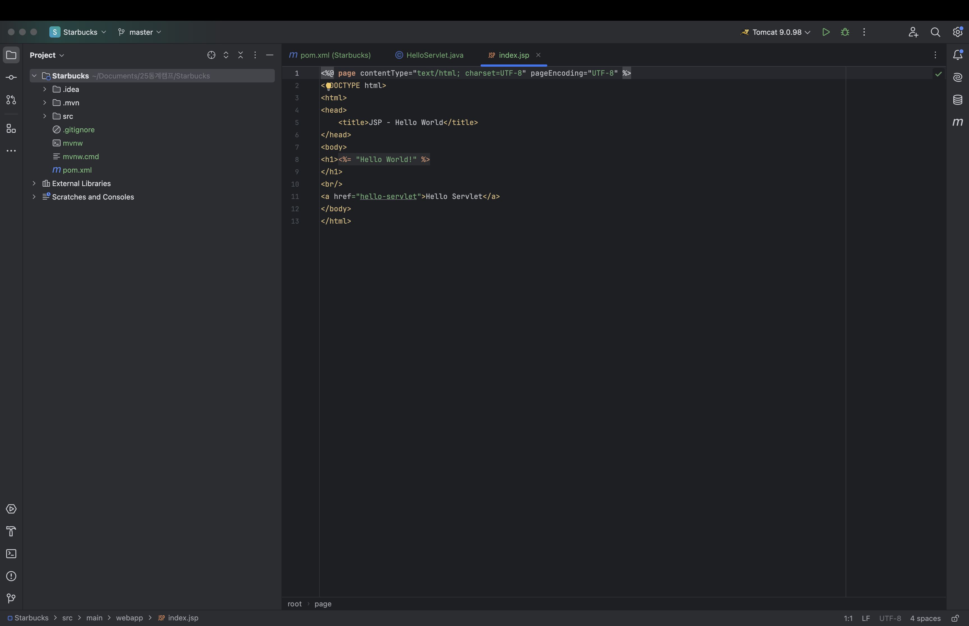Screen dimensions: 969x626
Task: Open IDE settings gear icon
Action: pyautogui.click(x=958, y=32)
